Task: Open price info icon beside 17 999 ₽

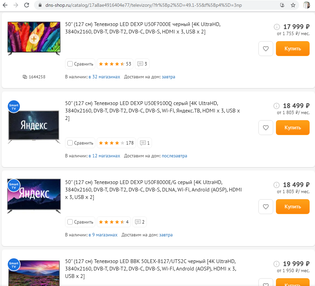Action: pyautogui.click(x=277, y=27)
